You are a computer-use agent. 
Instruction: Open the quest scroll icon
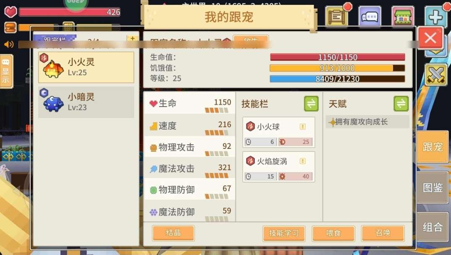(337, 17)
